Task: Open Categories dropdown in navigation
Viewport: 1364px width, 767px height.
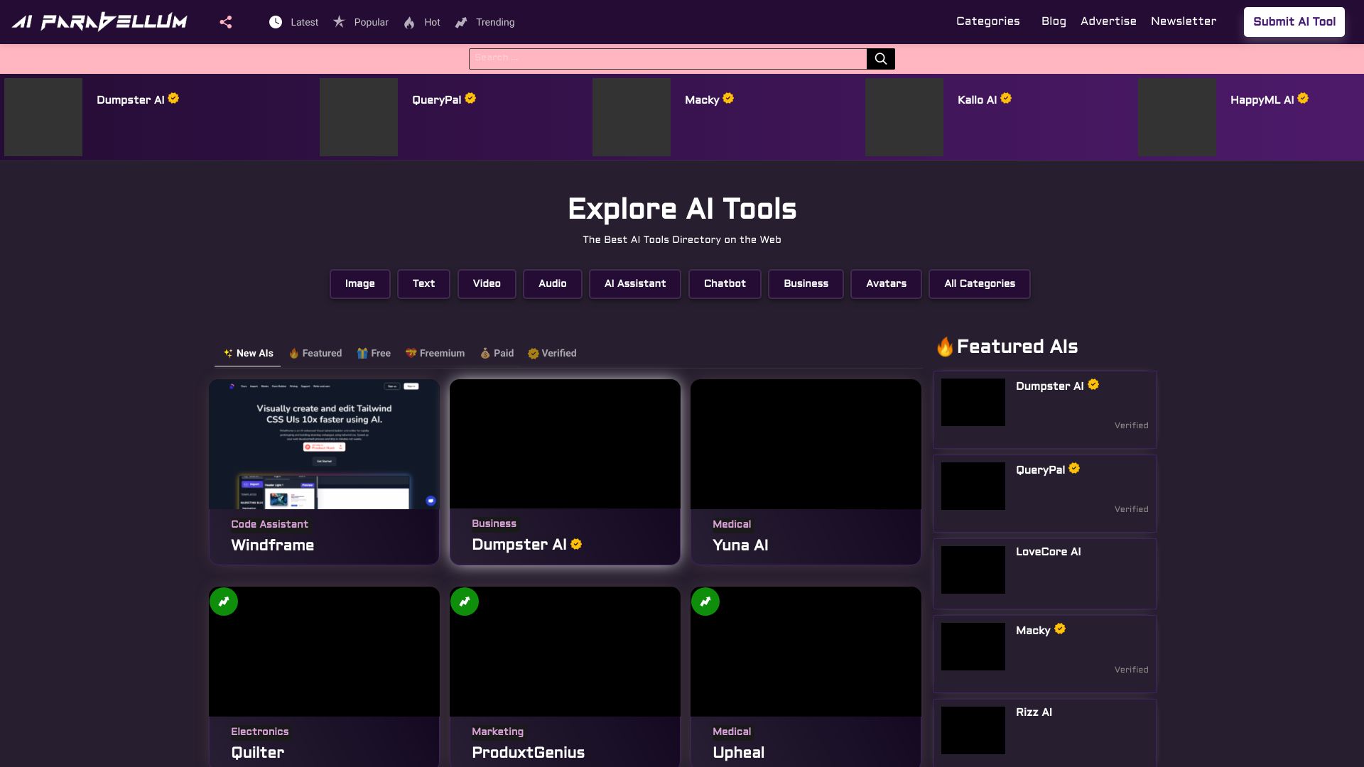Action: 987,21
